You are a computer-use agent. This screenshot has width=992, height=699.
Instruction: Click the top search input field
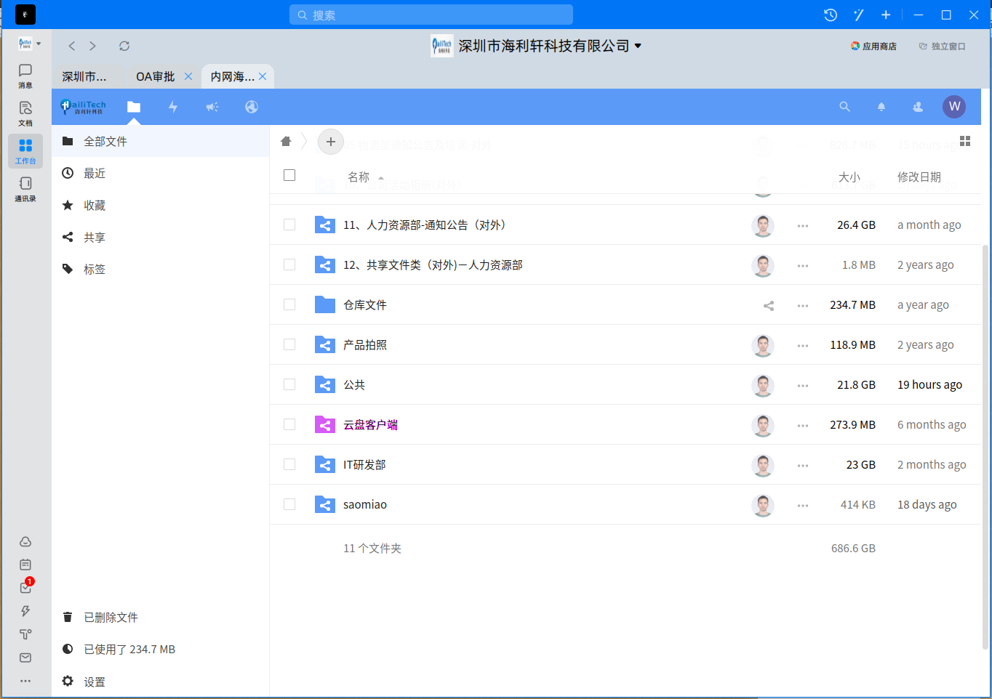[x=431, y=15]
